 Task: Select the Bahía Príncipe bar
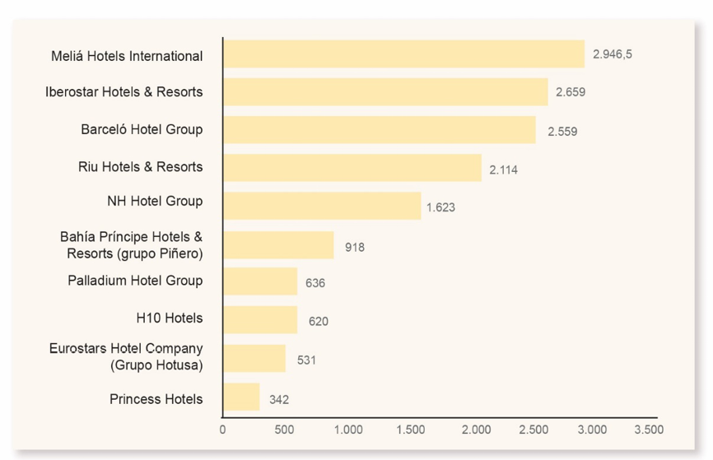pyautogui.click(x=278, y=245)
